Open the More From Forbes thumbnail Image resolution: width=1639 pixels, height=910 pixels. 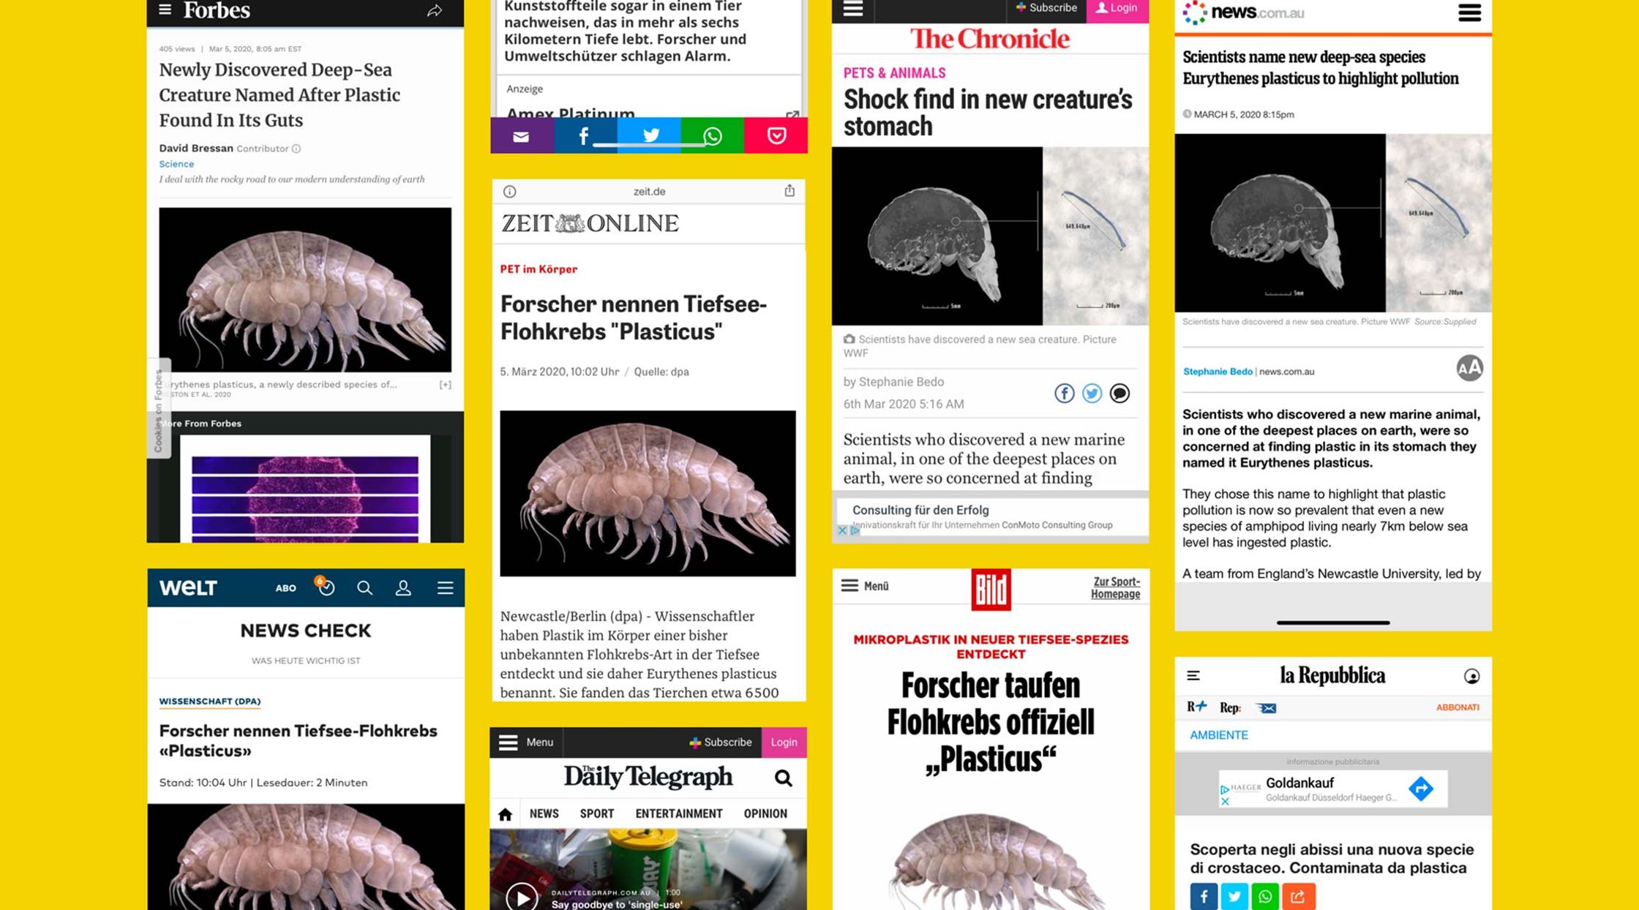point(305,489)
